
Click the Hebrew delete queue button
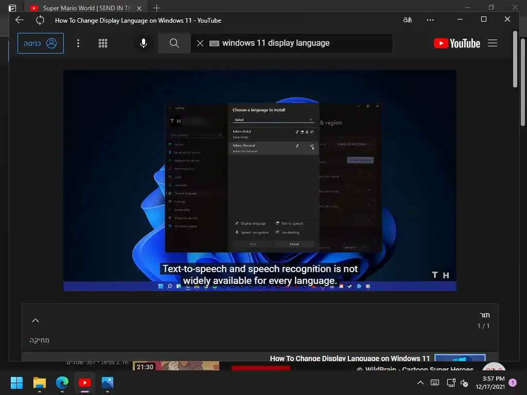pyautogui.click(x=39, y=340)
